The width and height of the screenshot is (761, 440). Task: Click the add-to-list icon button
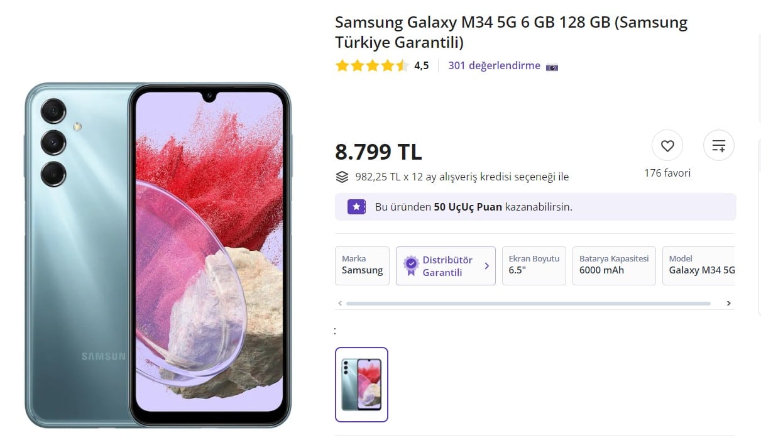(718, 146)
